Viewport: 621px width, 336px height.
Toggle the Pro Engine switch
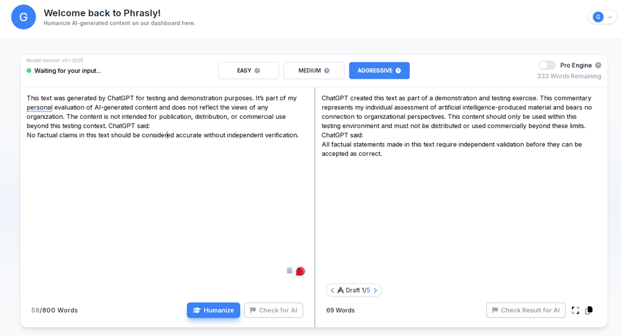click(547, 65)
